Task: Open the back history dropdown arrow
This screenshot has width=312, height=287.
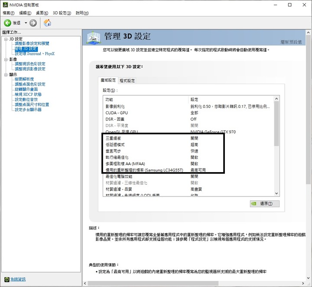Action: [26, 23]
